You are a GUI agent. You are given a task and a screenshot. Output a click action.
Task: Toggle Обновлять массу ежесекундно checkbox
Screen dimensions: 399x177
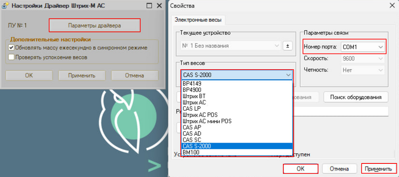[12, 48]
